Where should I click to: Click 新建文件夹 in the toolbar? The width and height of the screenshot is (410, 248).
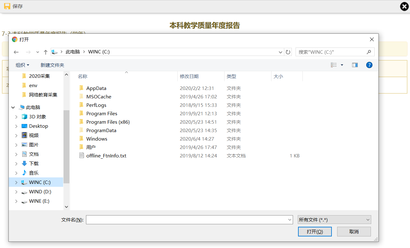coord(52,65)
